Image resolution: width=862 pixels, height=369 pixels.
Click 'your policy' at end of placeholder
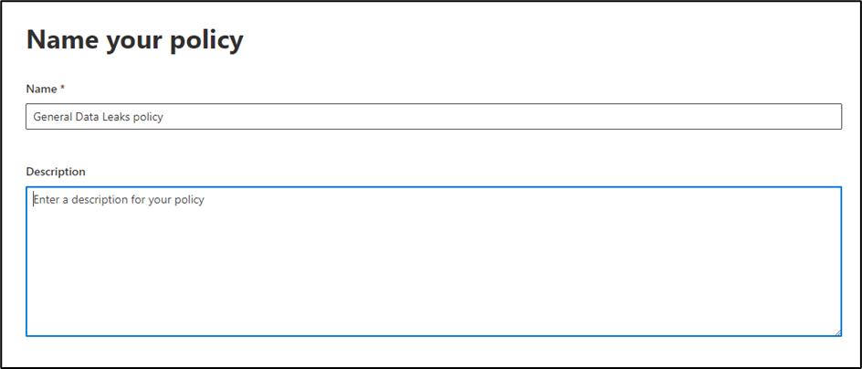(180, 199)
